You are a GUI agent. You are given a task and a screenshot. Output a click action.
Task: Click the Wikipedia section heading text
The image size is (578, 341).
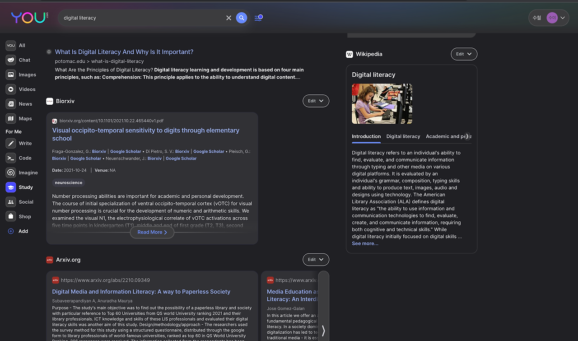pos(369,54)
